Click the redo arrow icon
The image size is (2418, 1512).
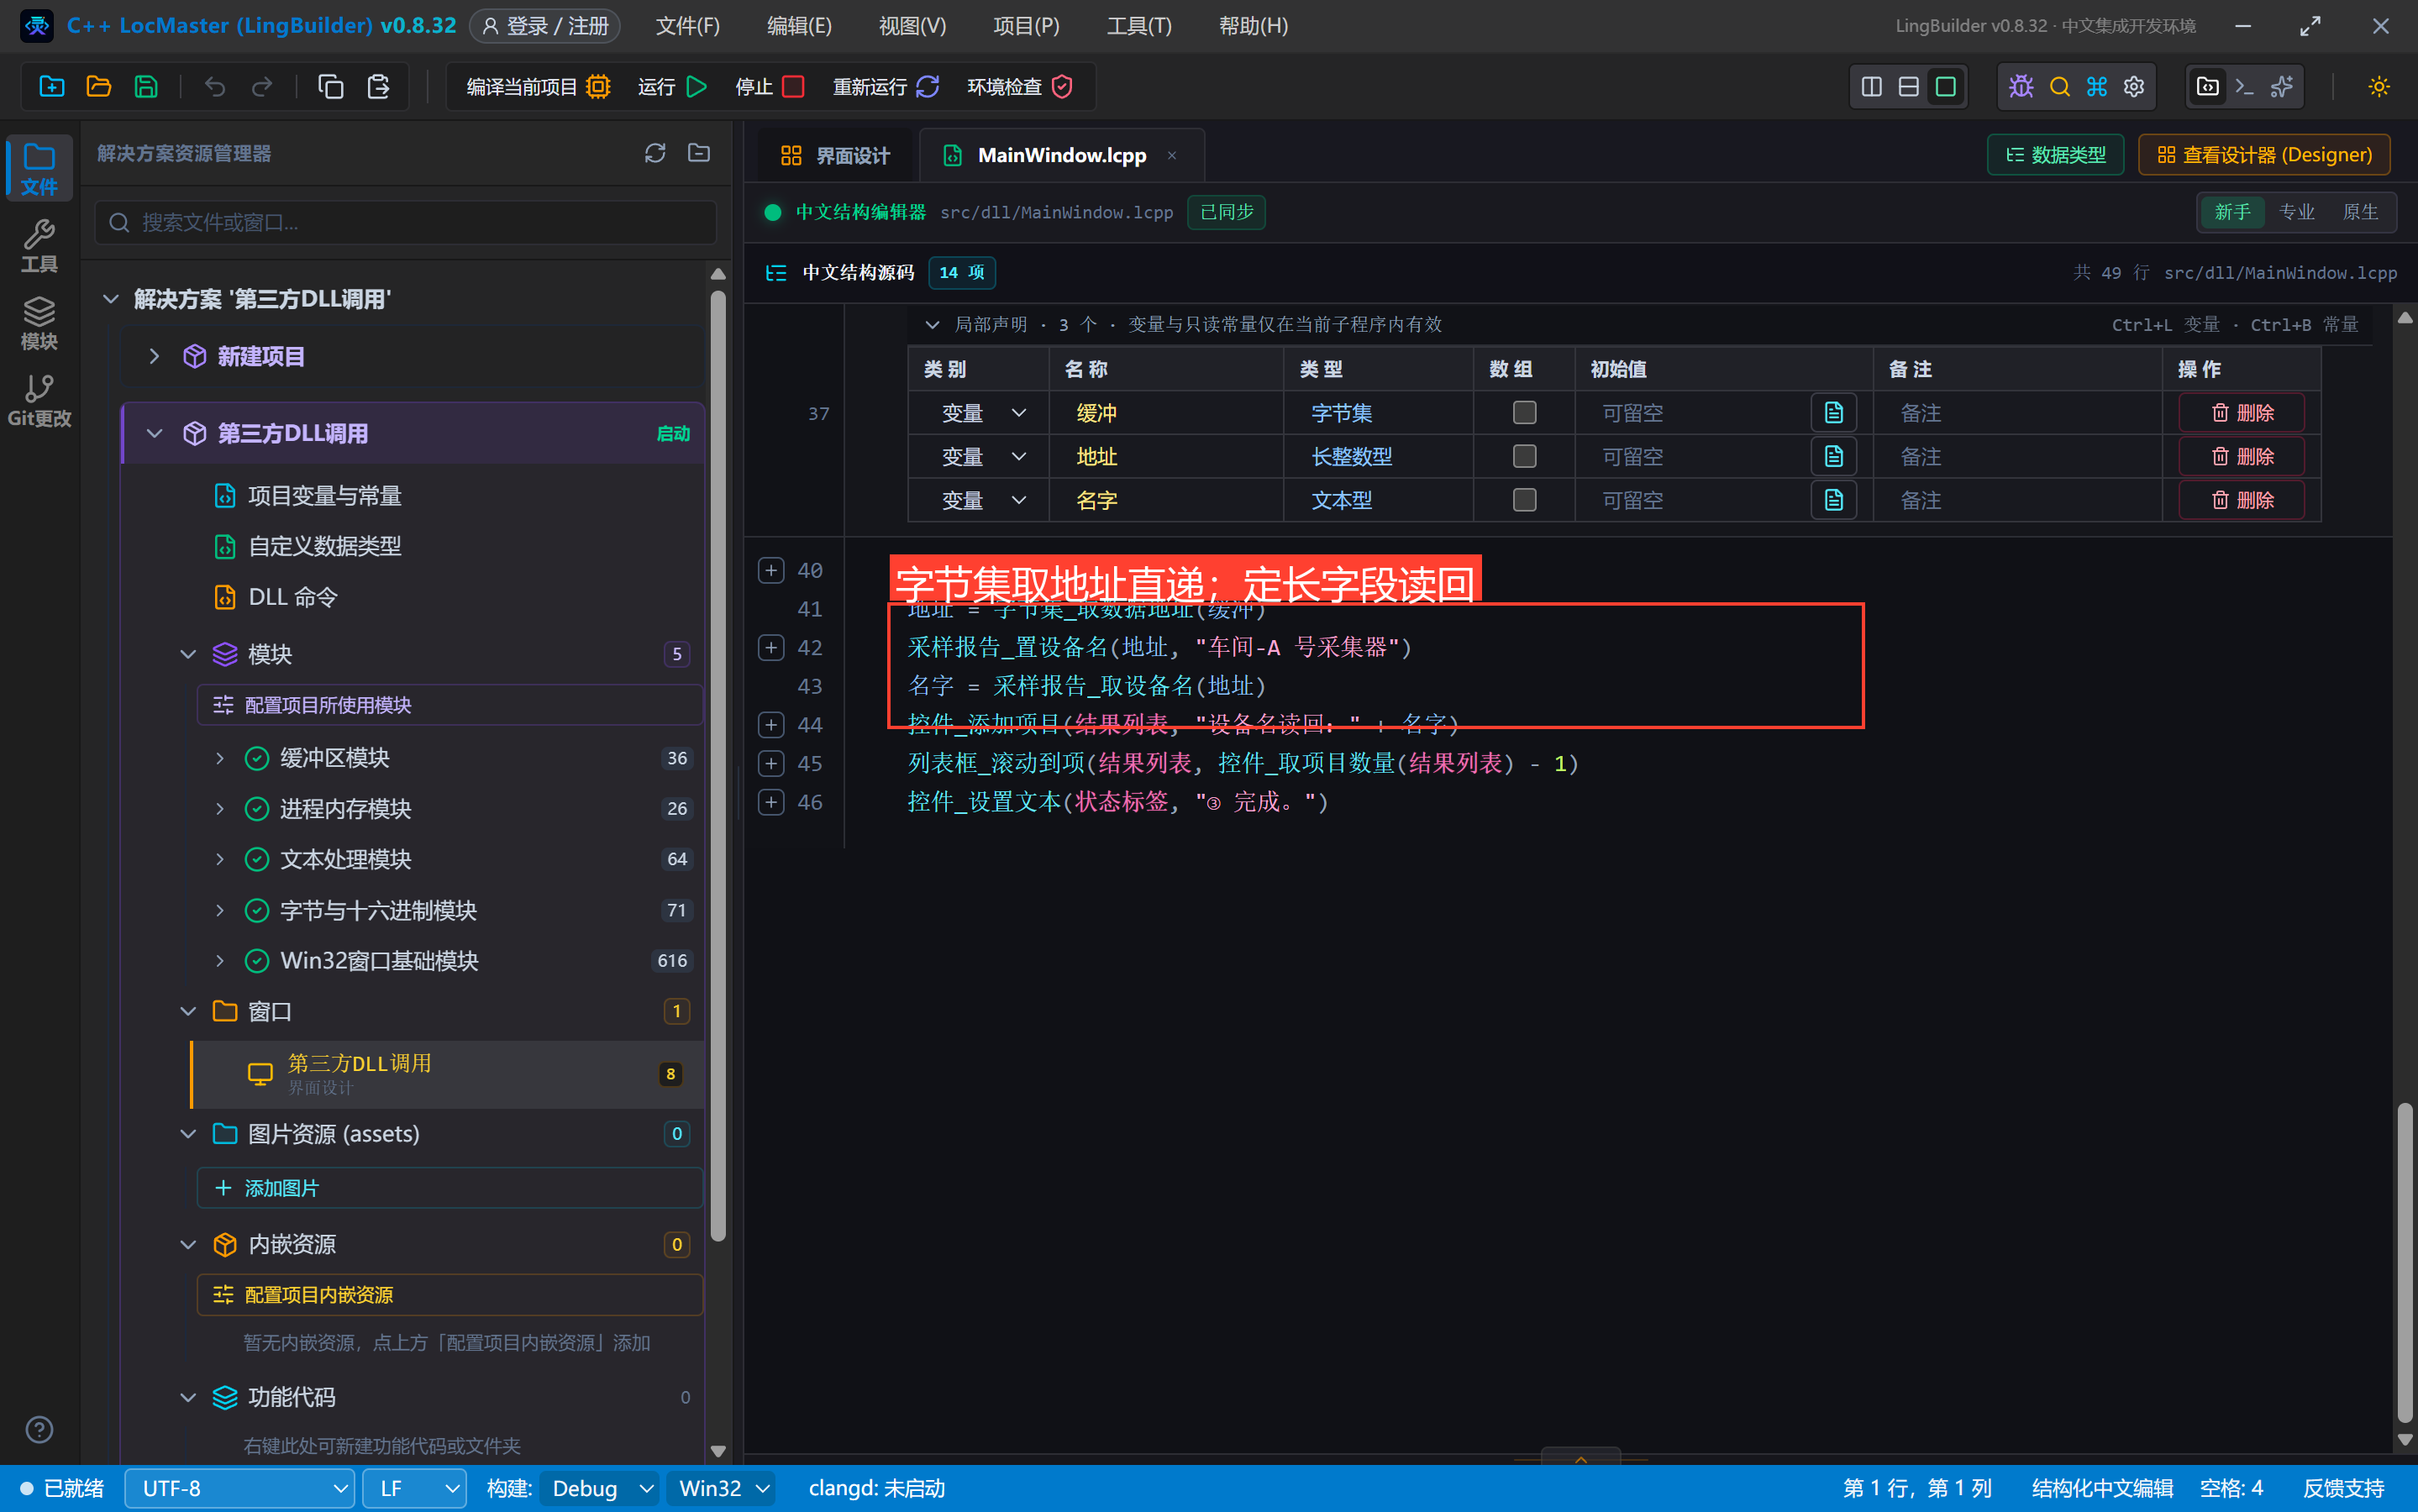(x=262, y=87)
